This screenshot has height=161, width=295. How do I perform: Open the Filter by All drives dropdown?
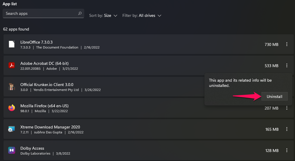click(142, 16)
